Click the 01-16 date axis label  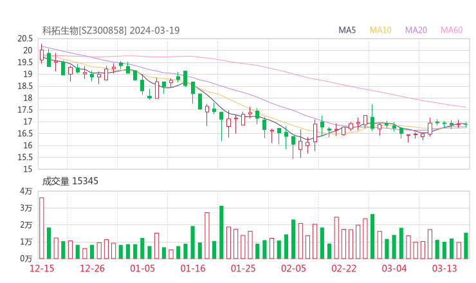193,268
